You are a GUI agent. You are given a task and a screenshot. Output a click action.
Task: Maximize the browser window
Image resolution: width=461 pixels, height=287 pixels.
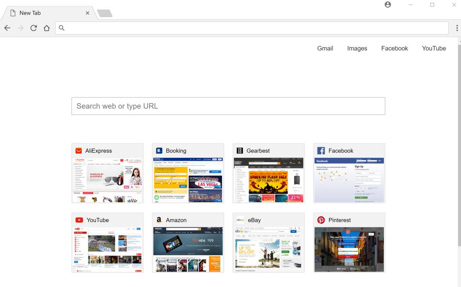click(x=432, y=4)
